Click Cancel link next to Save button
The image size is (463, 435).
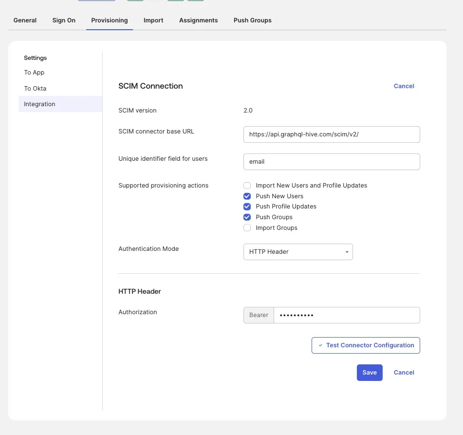tap(404, 372)
